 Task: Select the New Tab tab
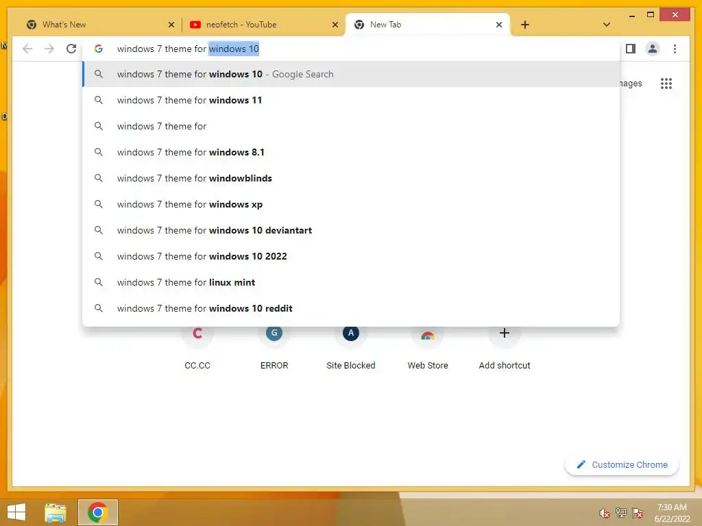tap(428, 25)
